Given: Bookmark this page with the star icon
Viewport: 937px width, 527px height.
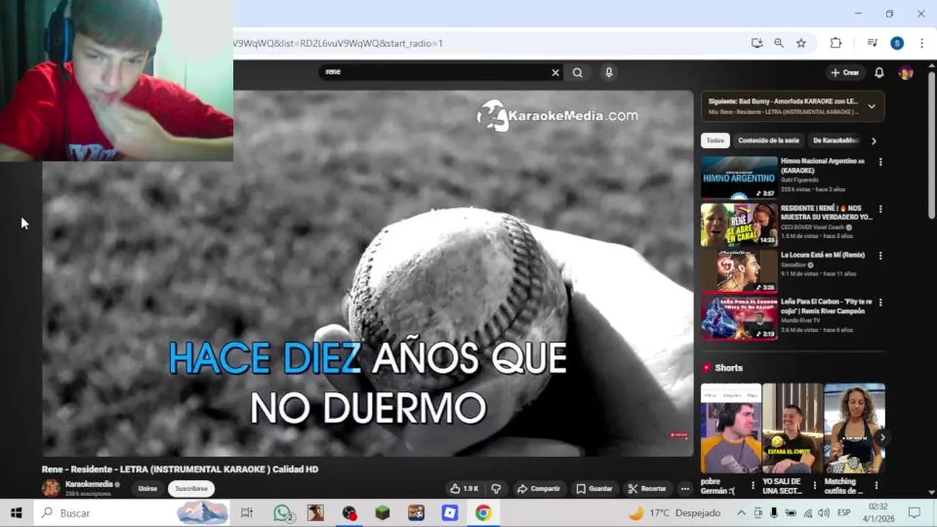Looking at the screenshot, I should tap(802, 43).
